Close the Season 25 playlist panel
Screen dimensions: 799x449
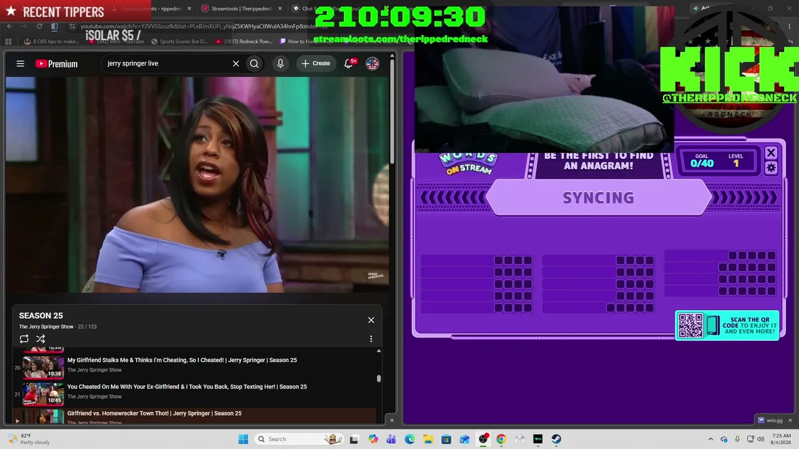[x=371, y=320]
